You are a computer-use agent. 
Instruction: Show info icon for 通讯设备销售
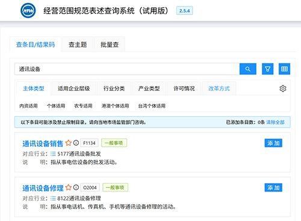point(76,143)
